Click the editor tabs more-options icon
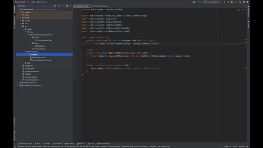Screen dimensions: 263x148 pos(245,6)
